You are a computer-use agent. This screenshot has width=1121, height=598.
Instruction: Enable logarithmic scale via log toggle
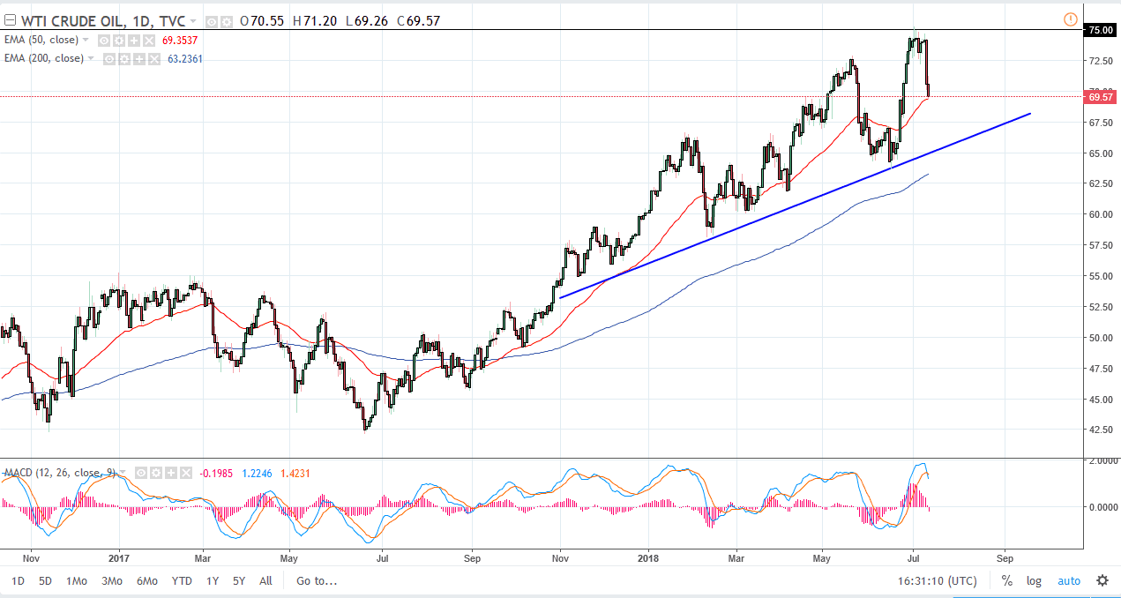[x=1033, y=580]
